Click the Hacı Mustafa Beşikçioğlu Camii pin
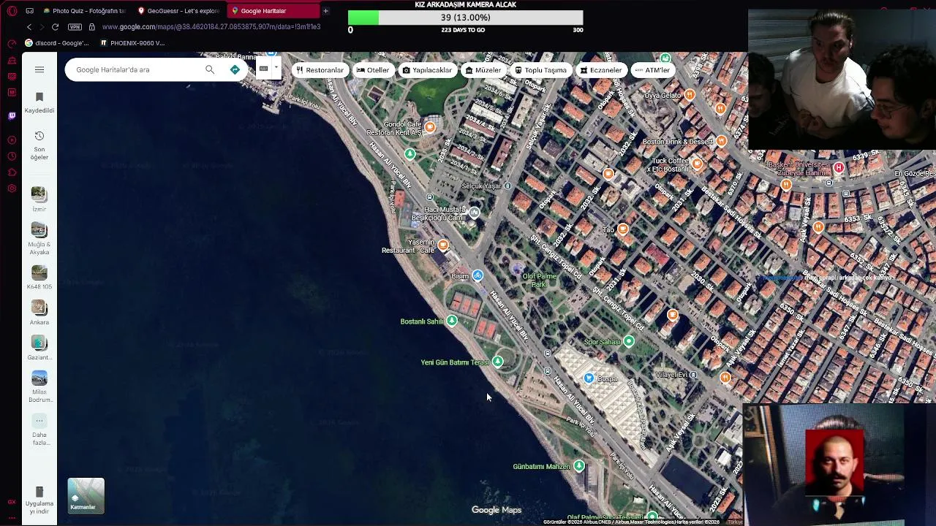Viewport: 936px width, 526px height. point(475,213)
